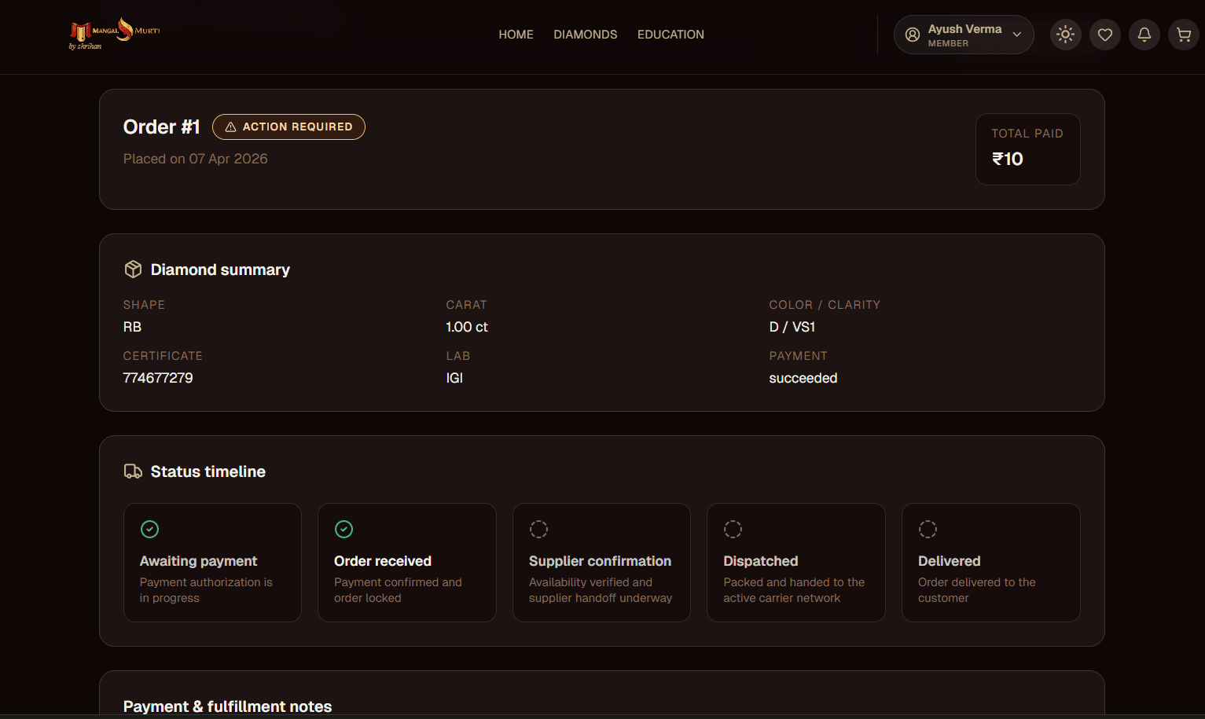
Task: Click the pending circle on Supplier confirmation
Action: click(x=538, y=529)
